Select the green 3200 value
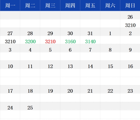Image resolution: width=140 pixels, height=120 pixels. pos(30,42)
